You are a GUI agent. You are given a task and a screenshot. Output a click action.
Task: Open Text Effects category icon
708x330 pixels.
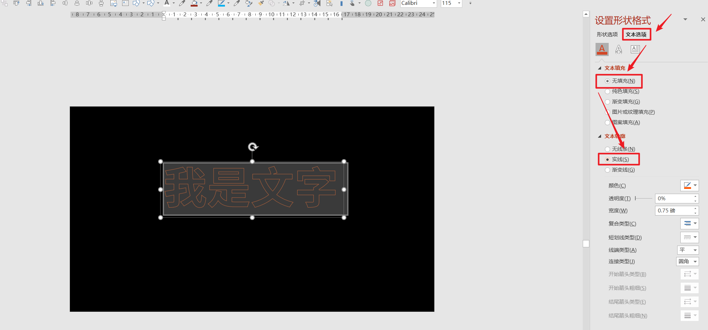coord(619,49)
